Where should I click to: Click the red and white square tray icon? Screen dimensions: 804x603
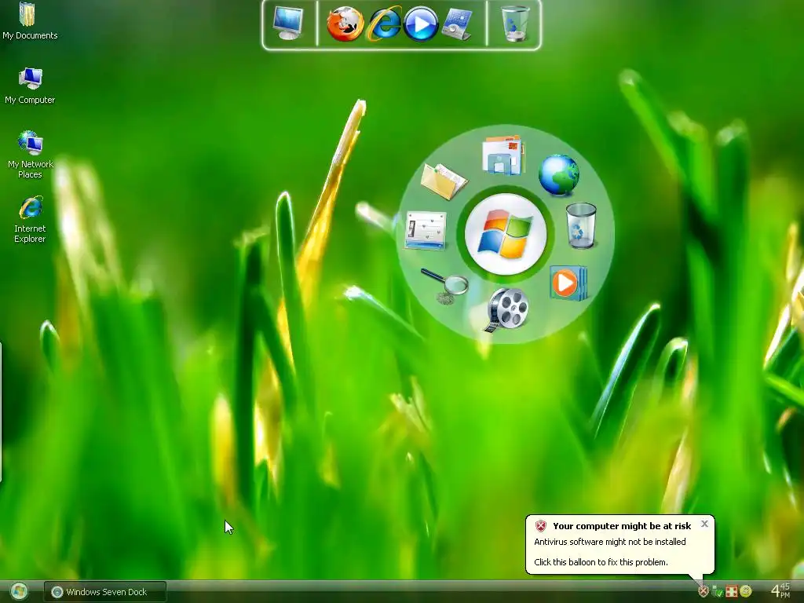coord(732,592)
